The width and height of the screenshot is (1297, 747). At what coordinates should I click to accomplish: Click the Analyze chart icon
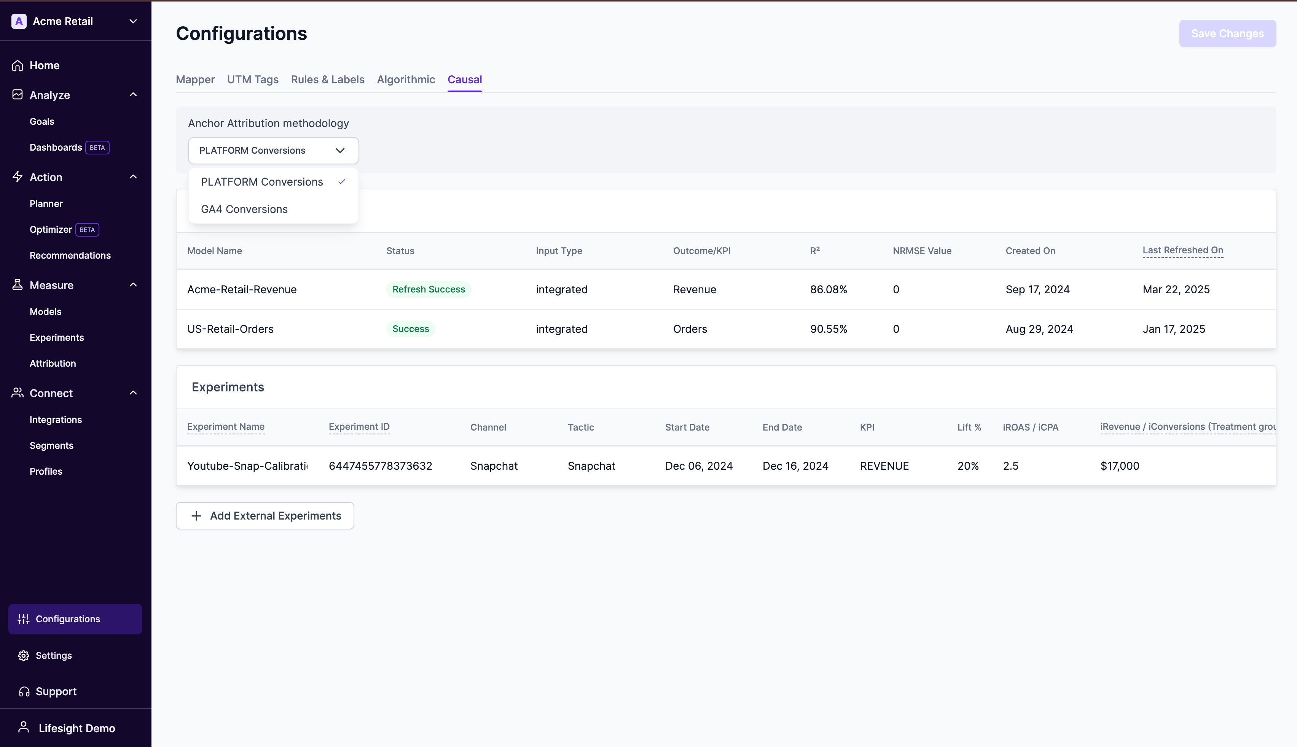[18, 95]
